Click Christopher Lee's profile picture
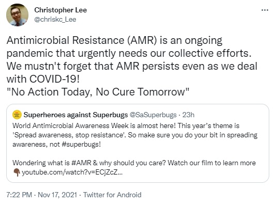The width and height of the screenshot is (276, 205). pyautogui.click(x=17, y=15)
